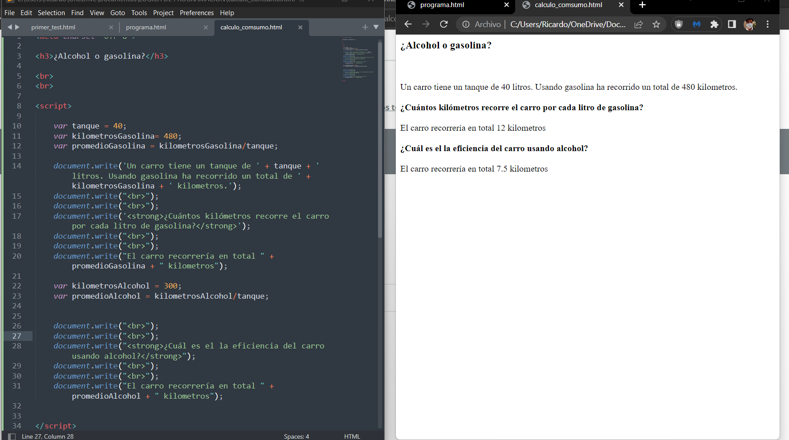Open the Chrome three-dot menu
This screenshot has height=440, width=789.
(x=768, y=24)
